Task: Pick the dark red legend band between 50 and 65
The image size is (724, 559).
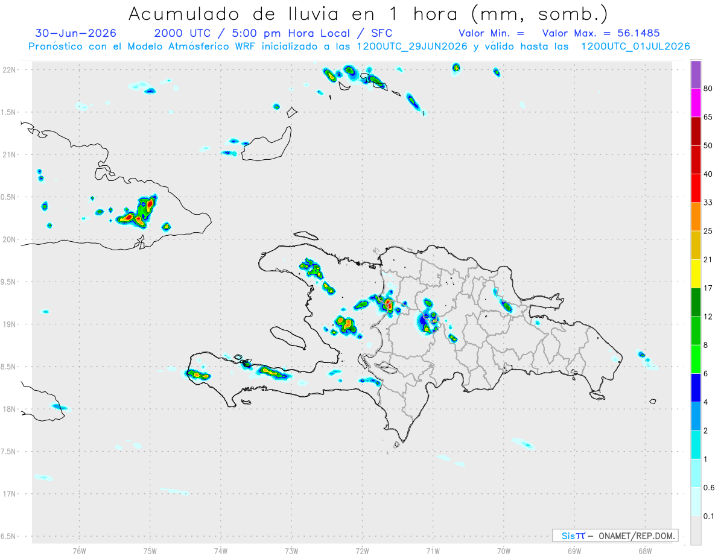Action: (696, 131)
